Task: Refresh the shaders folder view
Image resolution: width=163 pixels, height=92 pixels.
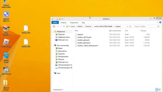Action: 130,27
